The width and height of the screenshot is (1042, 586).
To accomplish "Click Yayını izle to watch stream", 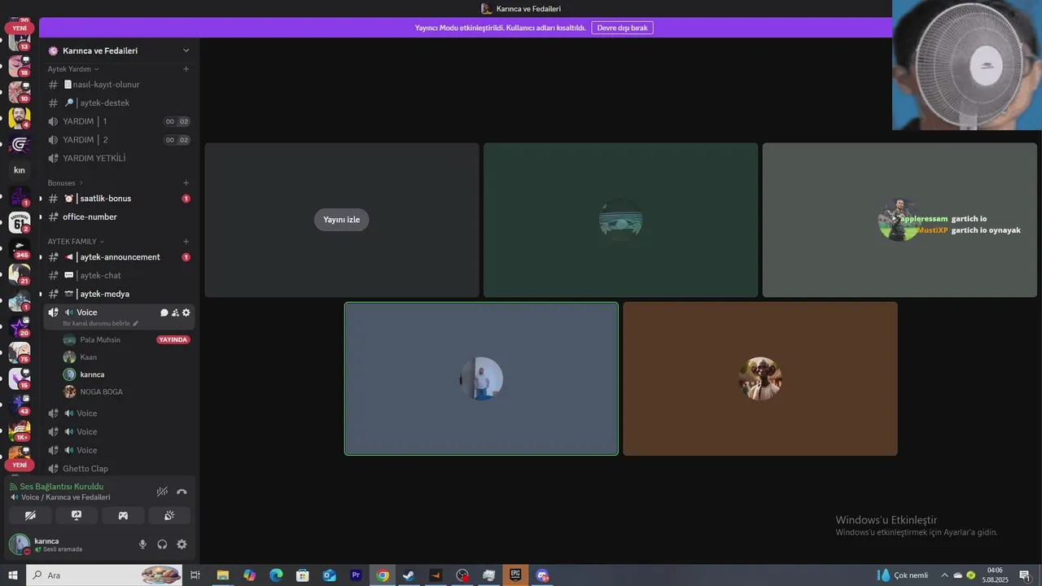I will click(x=341, y=220).
